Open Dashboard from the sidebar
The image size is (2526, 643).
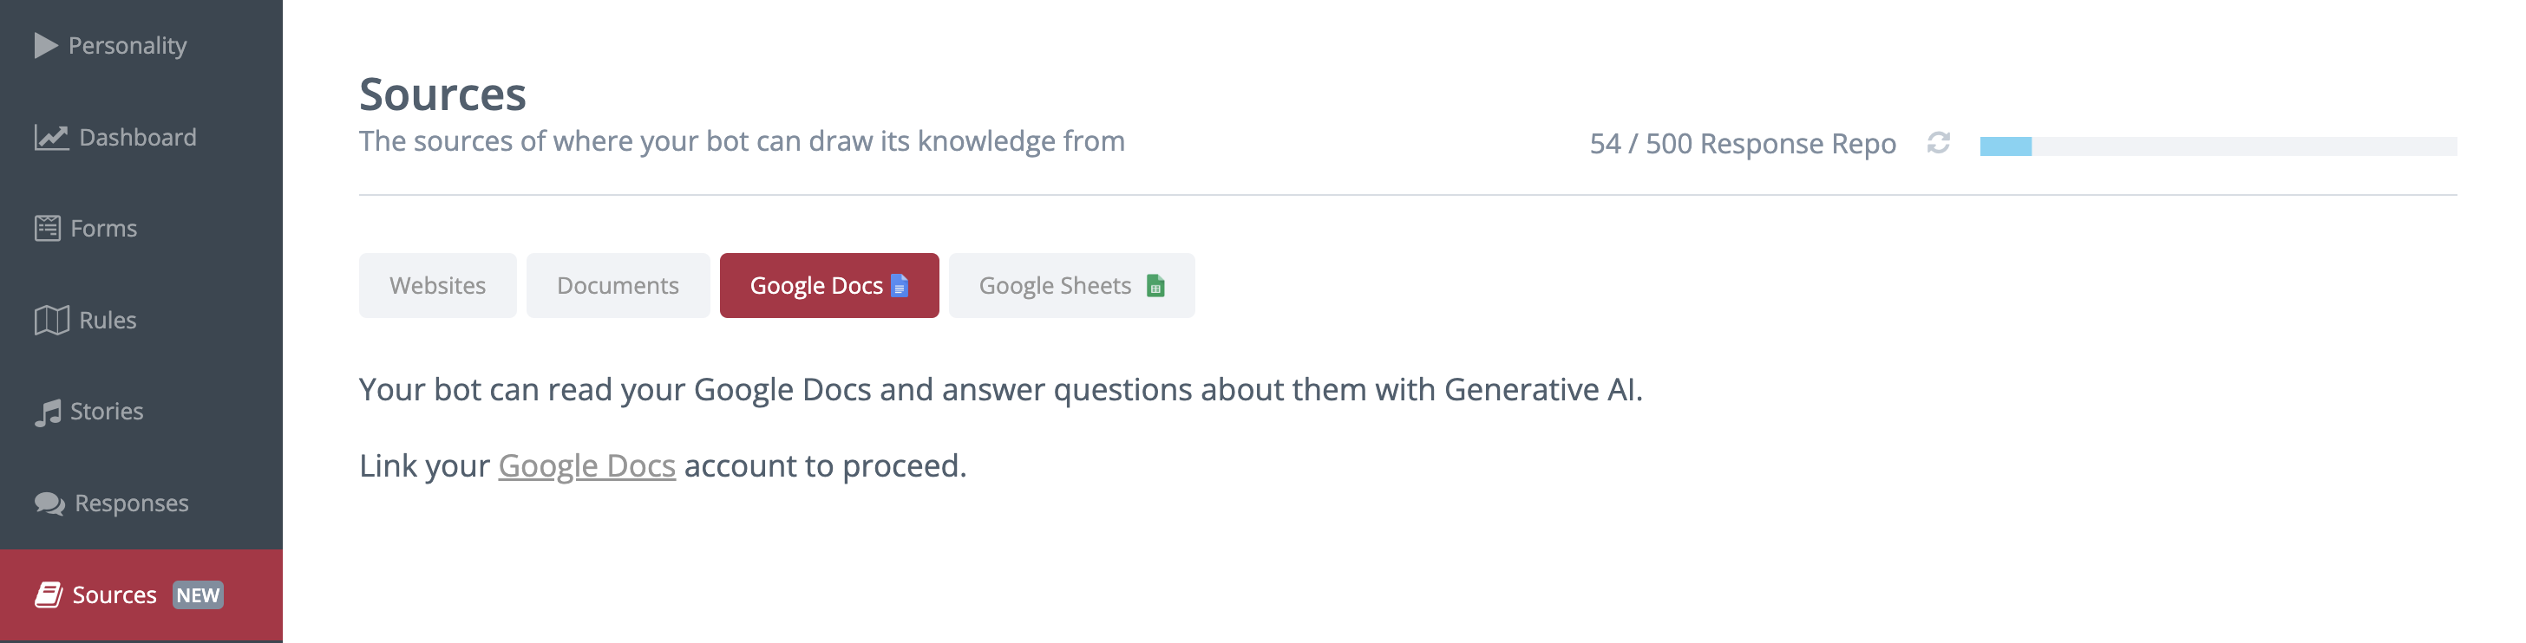(137, 137)
